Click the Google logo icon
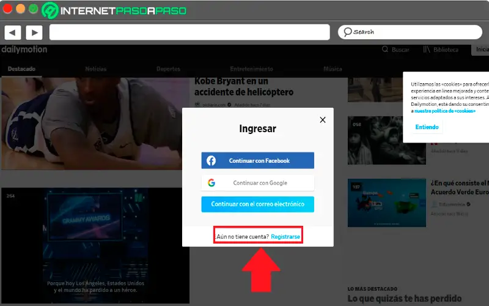 [211, 182]
